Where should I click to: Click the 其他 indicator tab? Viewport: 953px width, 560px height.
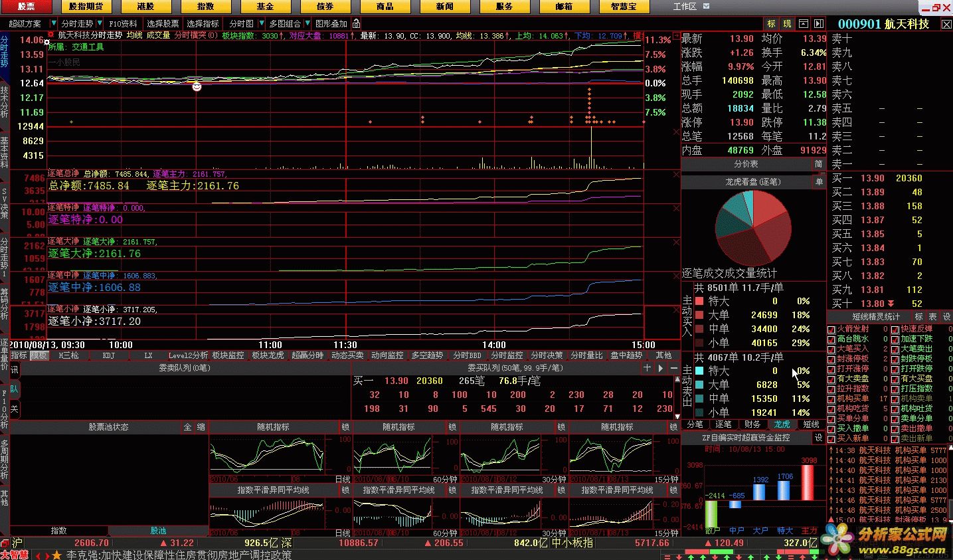pos(664,355)
